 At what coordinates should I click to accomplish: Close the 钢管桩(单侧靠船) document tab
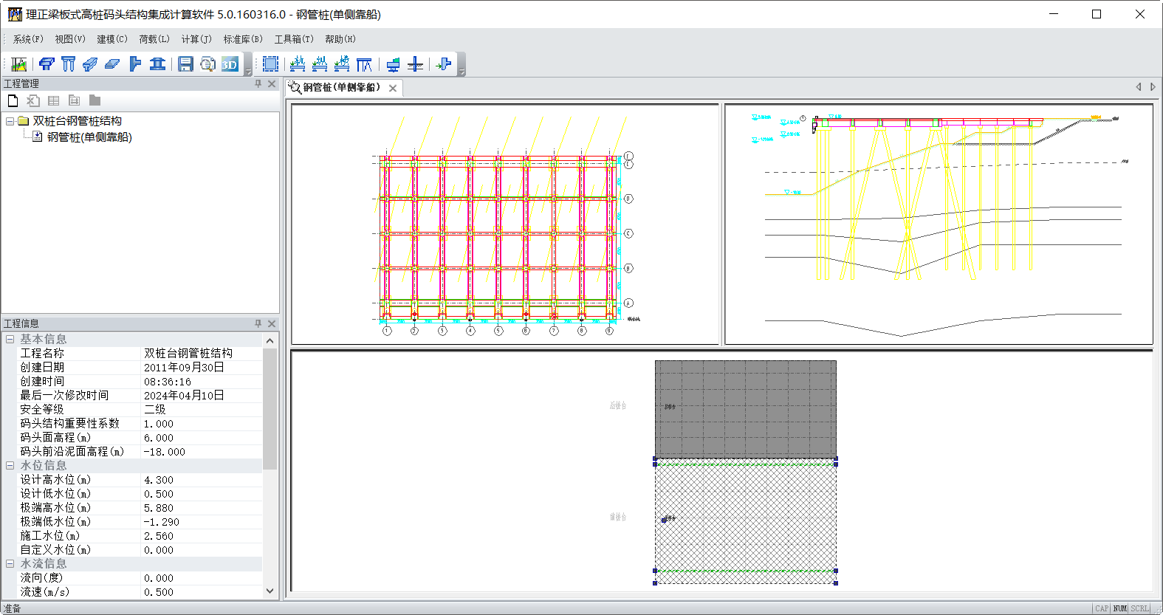(x=393, y=88)
